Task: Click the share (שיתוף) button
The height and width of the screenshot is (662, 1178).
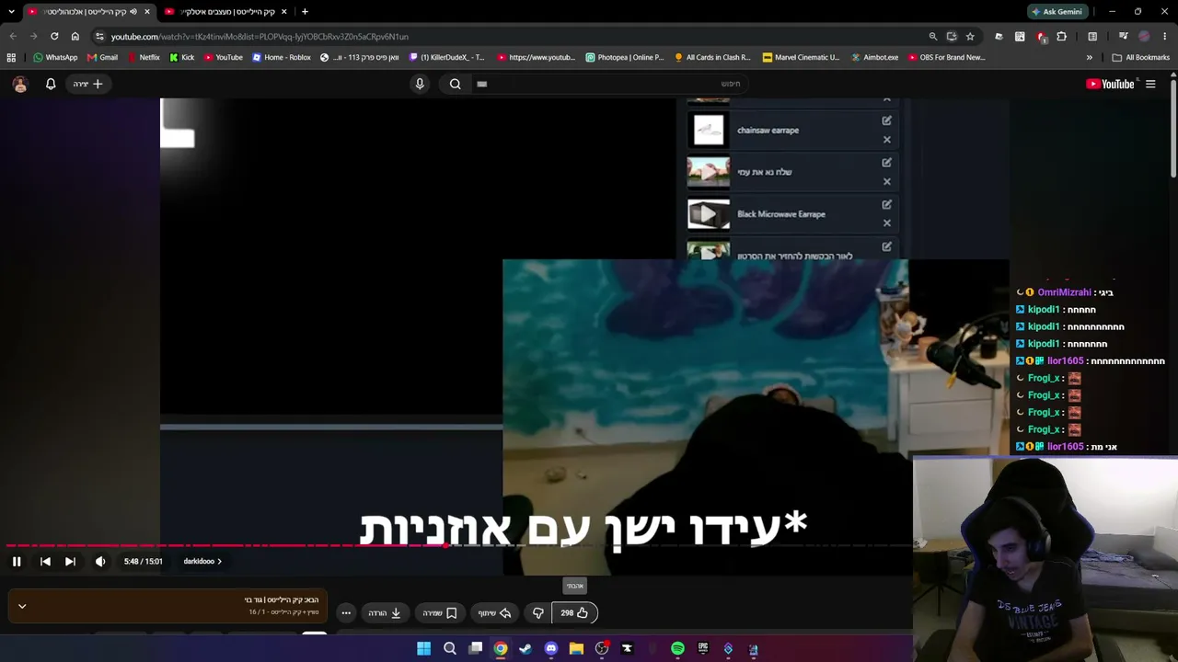Action: [494, 613]
